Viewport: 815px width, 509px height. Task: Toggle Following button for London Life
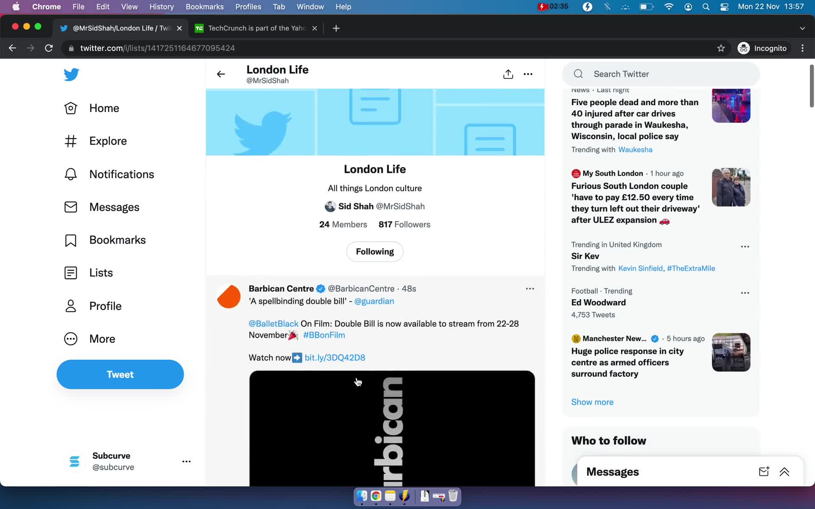[x=374, y=252]
